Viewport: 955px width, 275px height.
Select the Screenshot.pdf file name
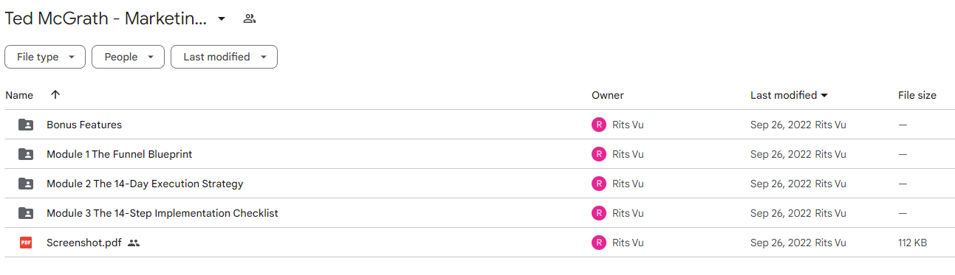point(83,243)
